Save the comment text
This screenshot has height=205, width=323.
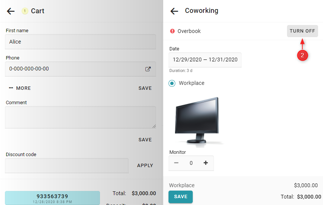pos(145,139)
